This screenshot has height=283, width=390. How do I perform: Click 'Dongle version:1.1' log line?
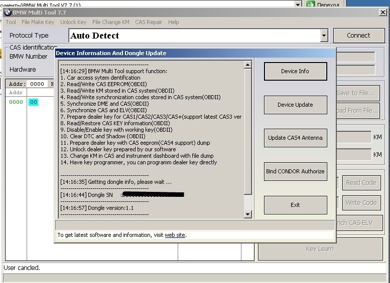[97, 208]
